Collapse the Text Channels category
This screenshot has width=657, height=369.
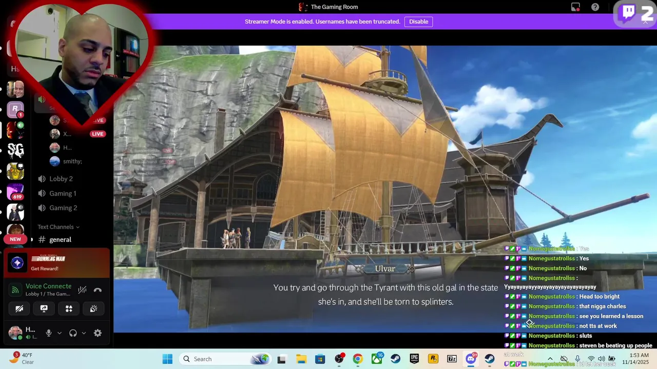tap(59, 227)
